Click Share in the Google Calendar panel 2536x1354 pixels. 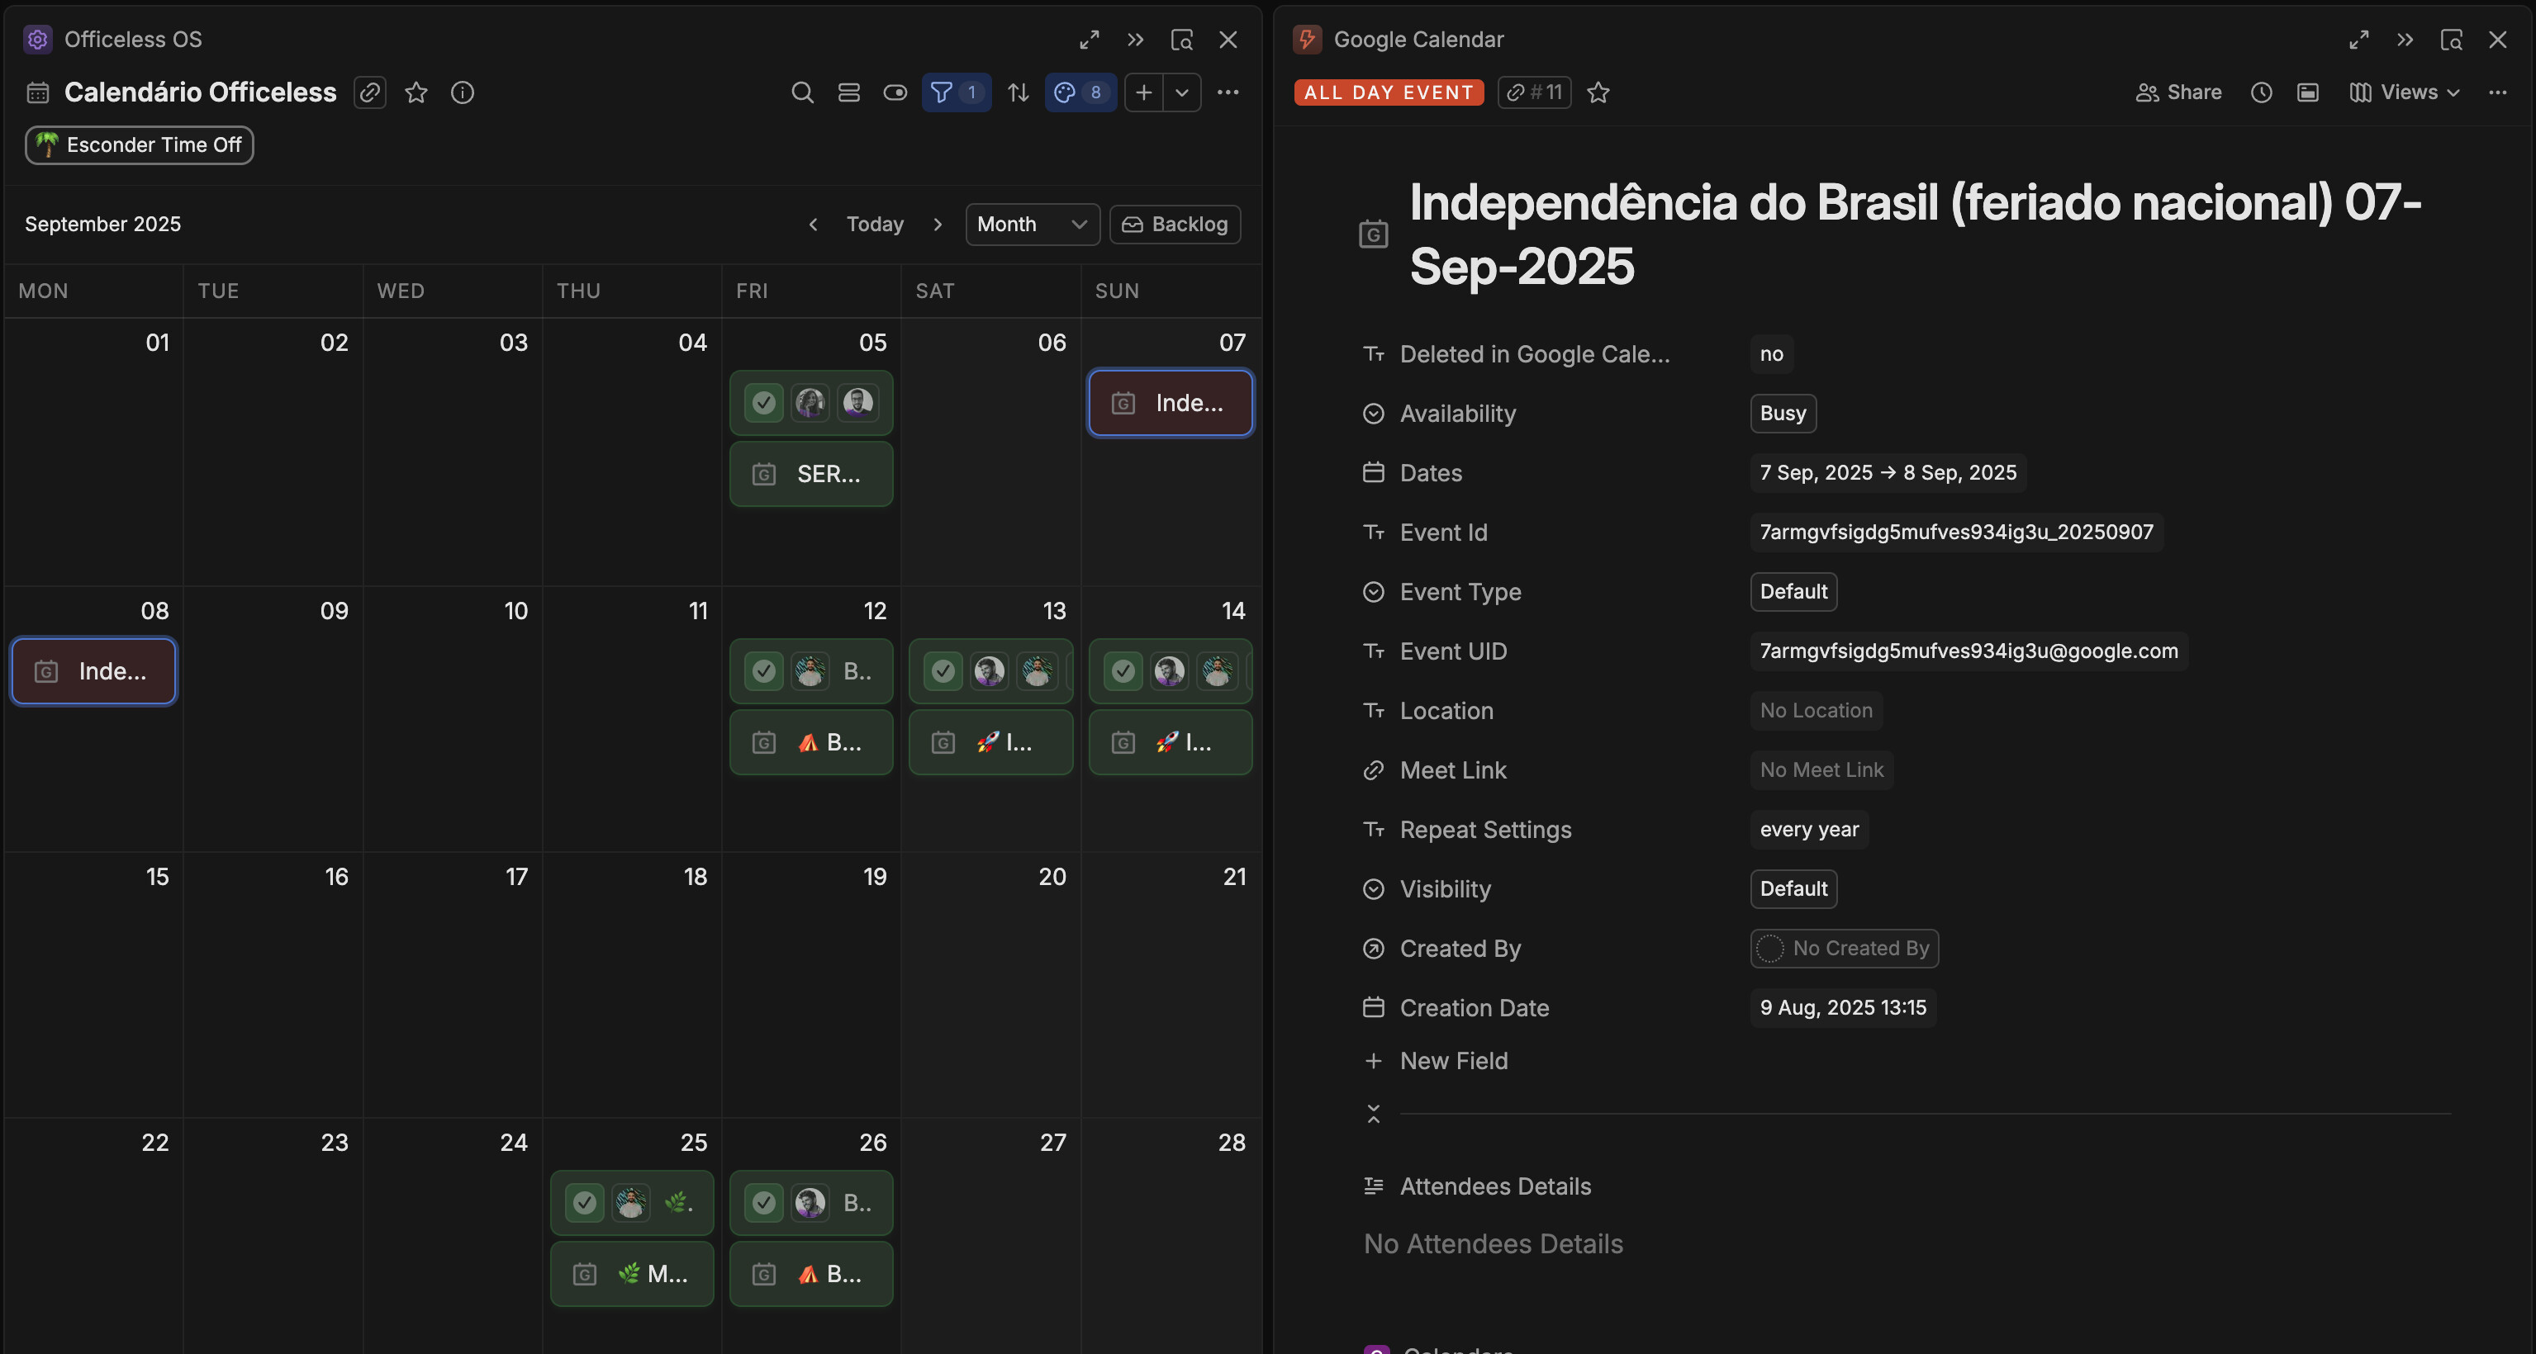coord(2178,92)
